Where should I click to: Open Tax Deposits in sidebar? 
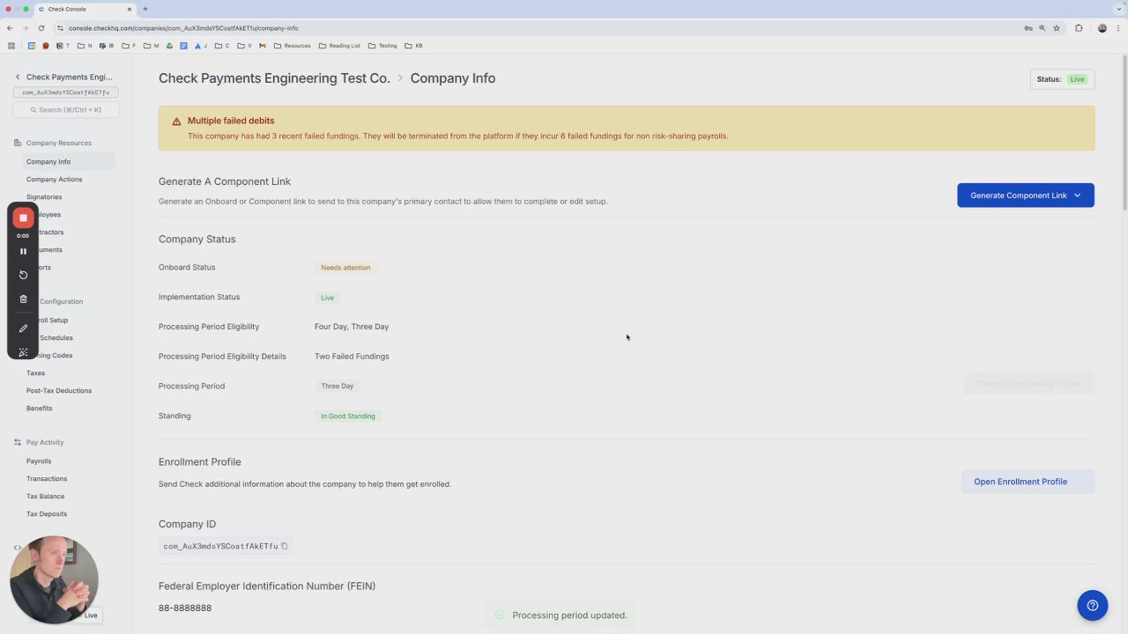tap(47, 514)
